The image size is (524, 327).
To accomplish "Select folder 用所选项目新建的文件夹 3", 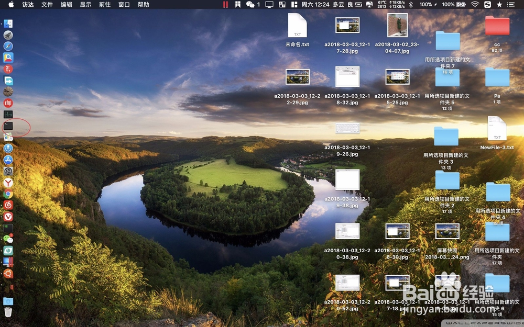I will pos(446,136).
